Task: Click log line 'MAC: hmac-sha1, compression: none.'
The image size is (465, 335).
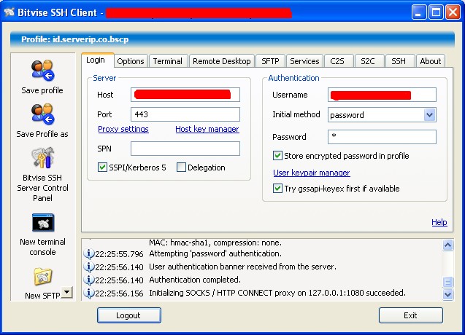Action: [x=215, y=243]
